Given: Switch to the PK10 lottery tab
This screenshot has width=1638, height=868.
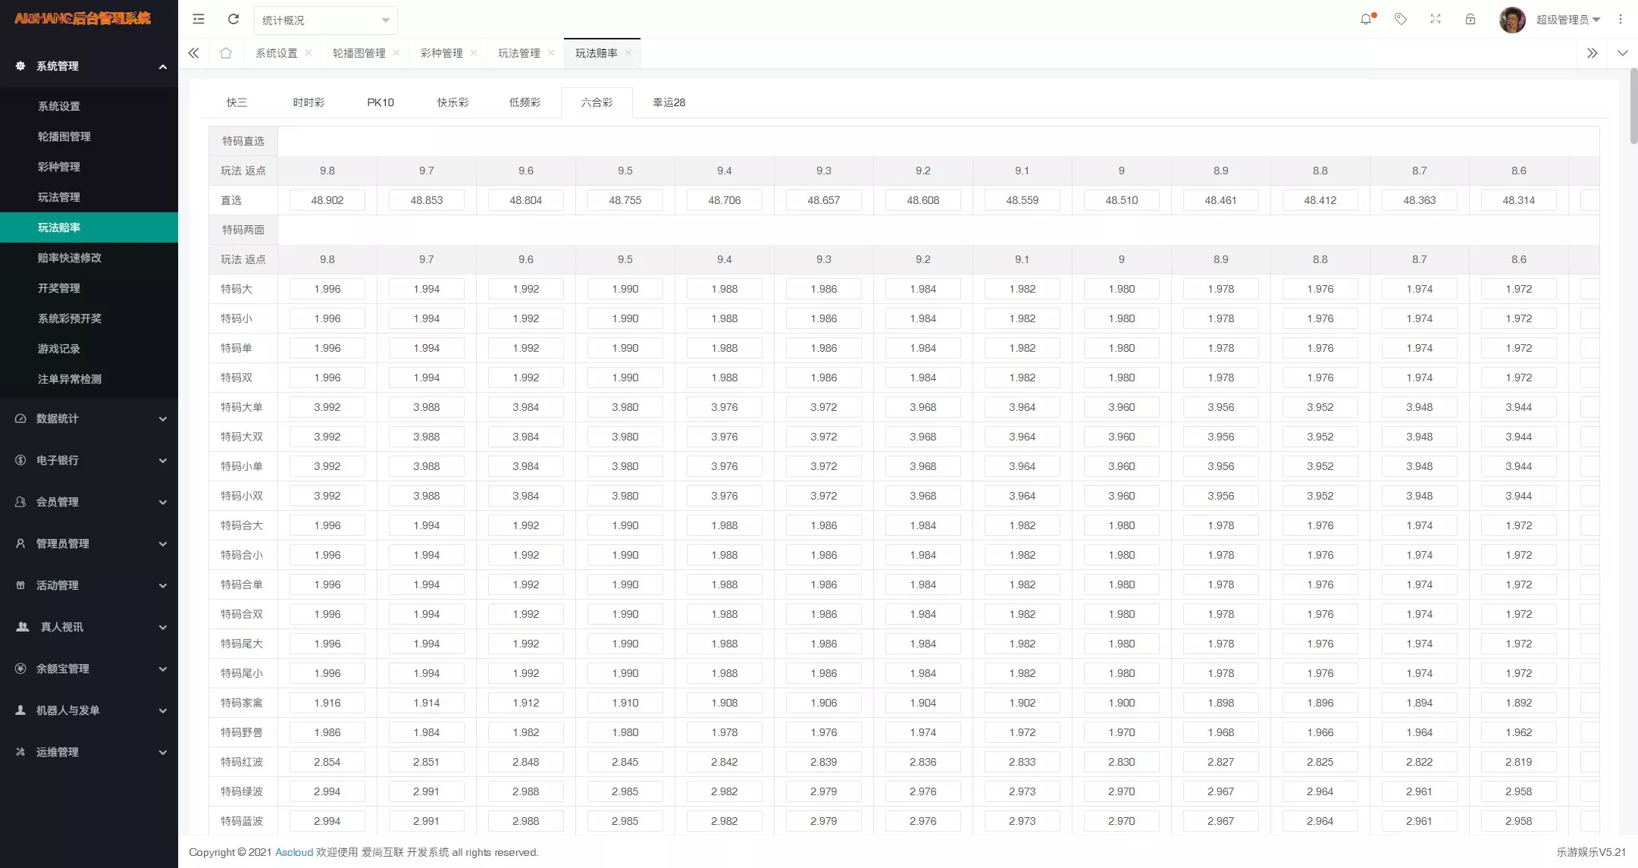Looking at the screenshot, I should (x=381, y=102).
